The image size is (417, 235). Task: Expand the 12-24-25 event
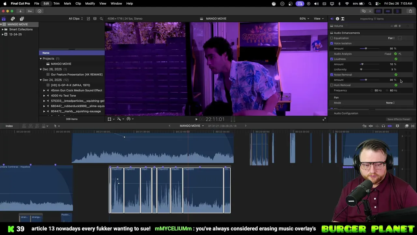pos(3,34)
